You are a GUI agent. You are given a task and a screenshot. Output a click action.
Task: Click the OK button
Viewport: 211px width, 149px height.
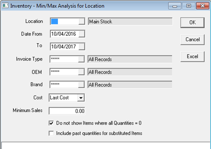(x=192, y=23)
